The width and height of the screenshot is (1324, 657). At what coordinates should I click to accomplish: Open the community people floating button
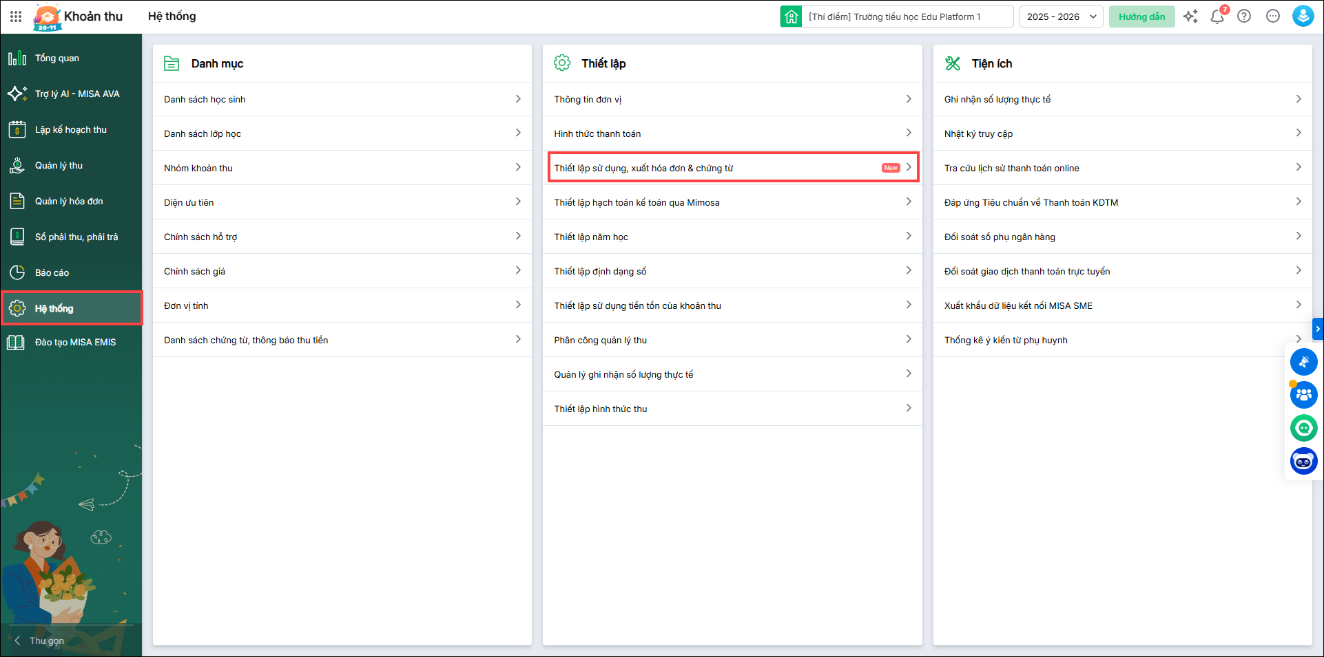point(1303,395)
